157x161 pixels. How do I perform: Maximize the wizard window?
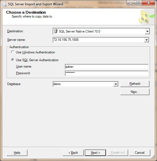pos(138,3)
